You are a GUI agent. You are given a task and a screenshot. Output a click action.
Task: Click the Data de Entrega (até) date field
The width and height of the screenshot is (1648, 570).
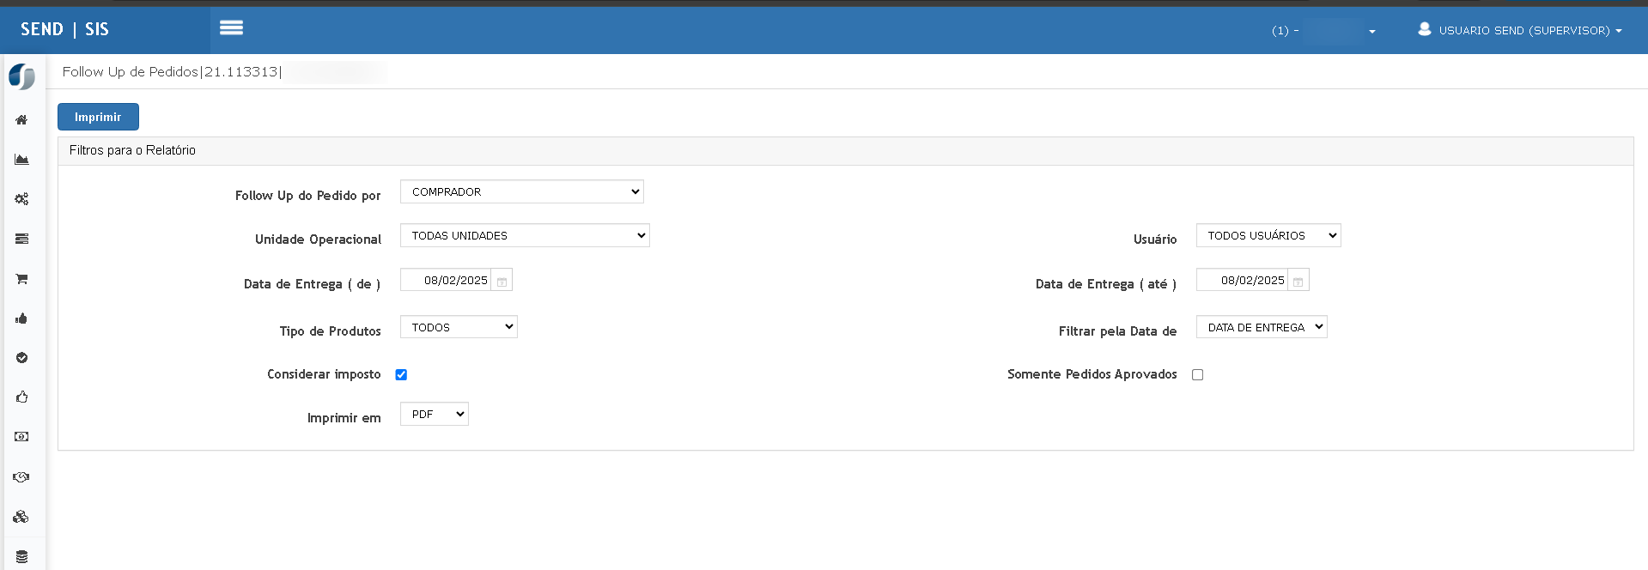[1242, 281]
